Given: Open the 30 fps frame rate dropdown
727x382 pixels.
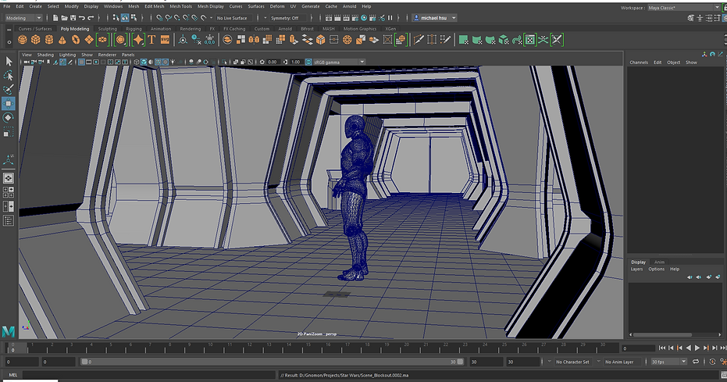Looking at the screenshot, I should [x=668, y=362].
